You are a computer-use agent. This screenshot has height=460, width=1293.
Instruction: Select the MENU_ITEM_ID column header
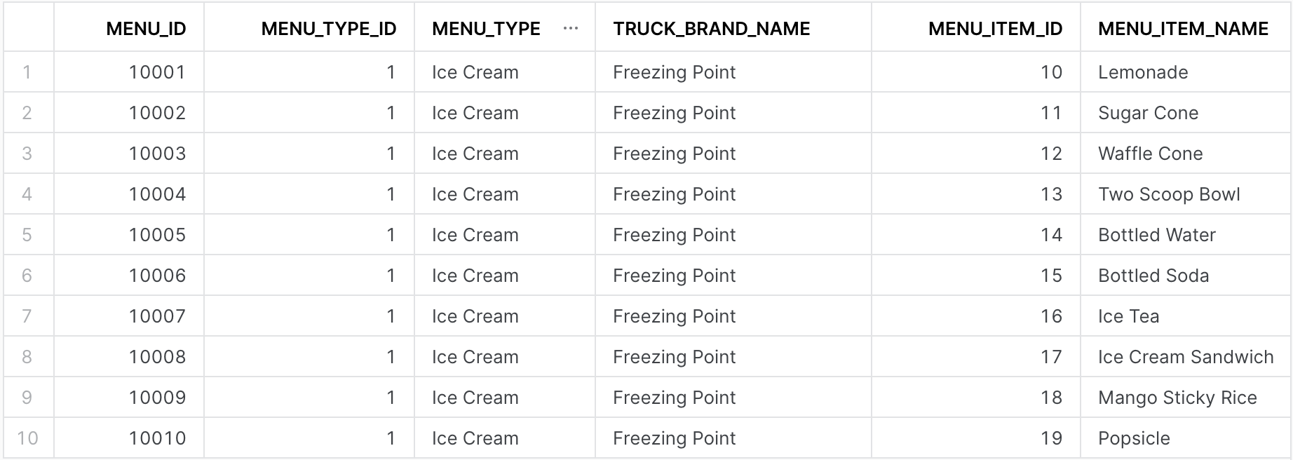(995, 29)
